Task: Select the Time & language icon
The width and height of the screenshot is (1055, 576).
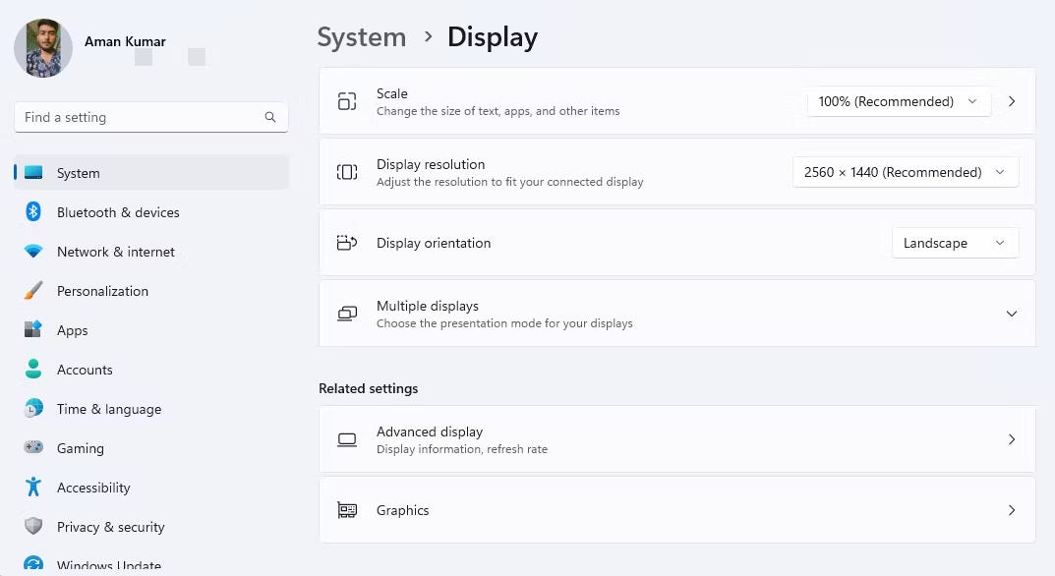Action: (x=32, y=409)
